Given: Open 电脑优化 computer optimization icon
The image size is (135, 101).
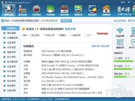Looking at the screenshot, I should click(78, 10).
